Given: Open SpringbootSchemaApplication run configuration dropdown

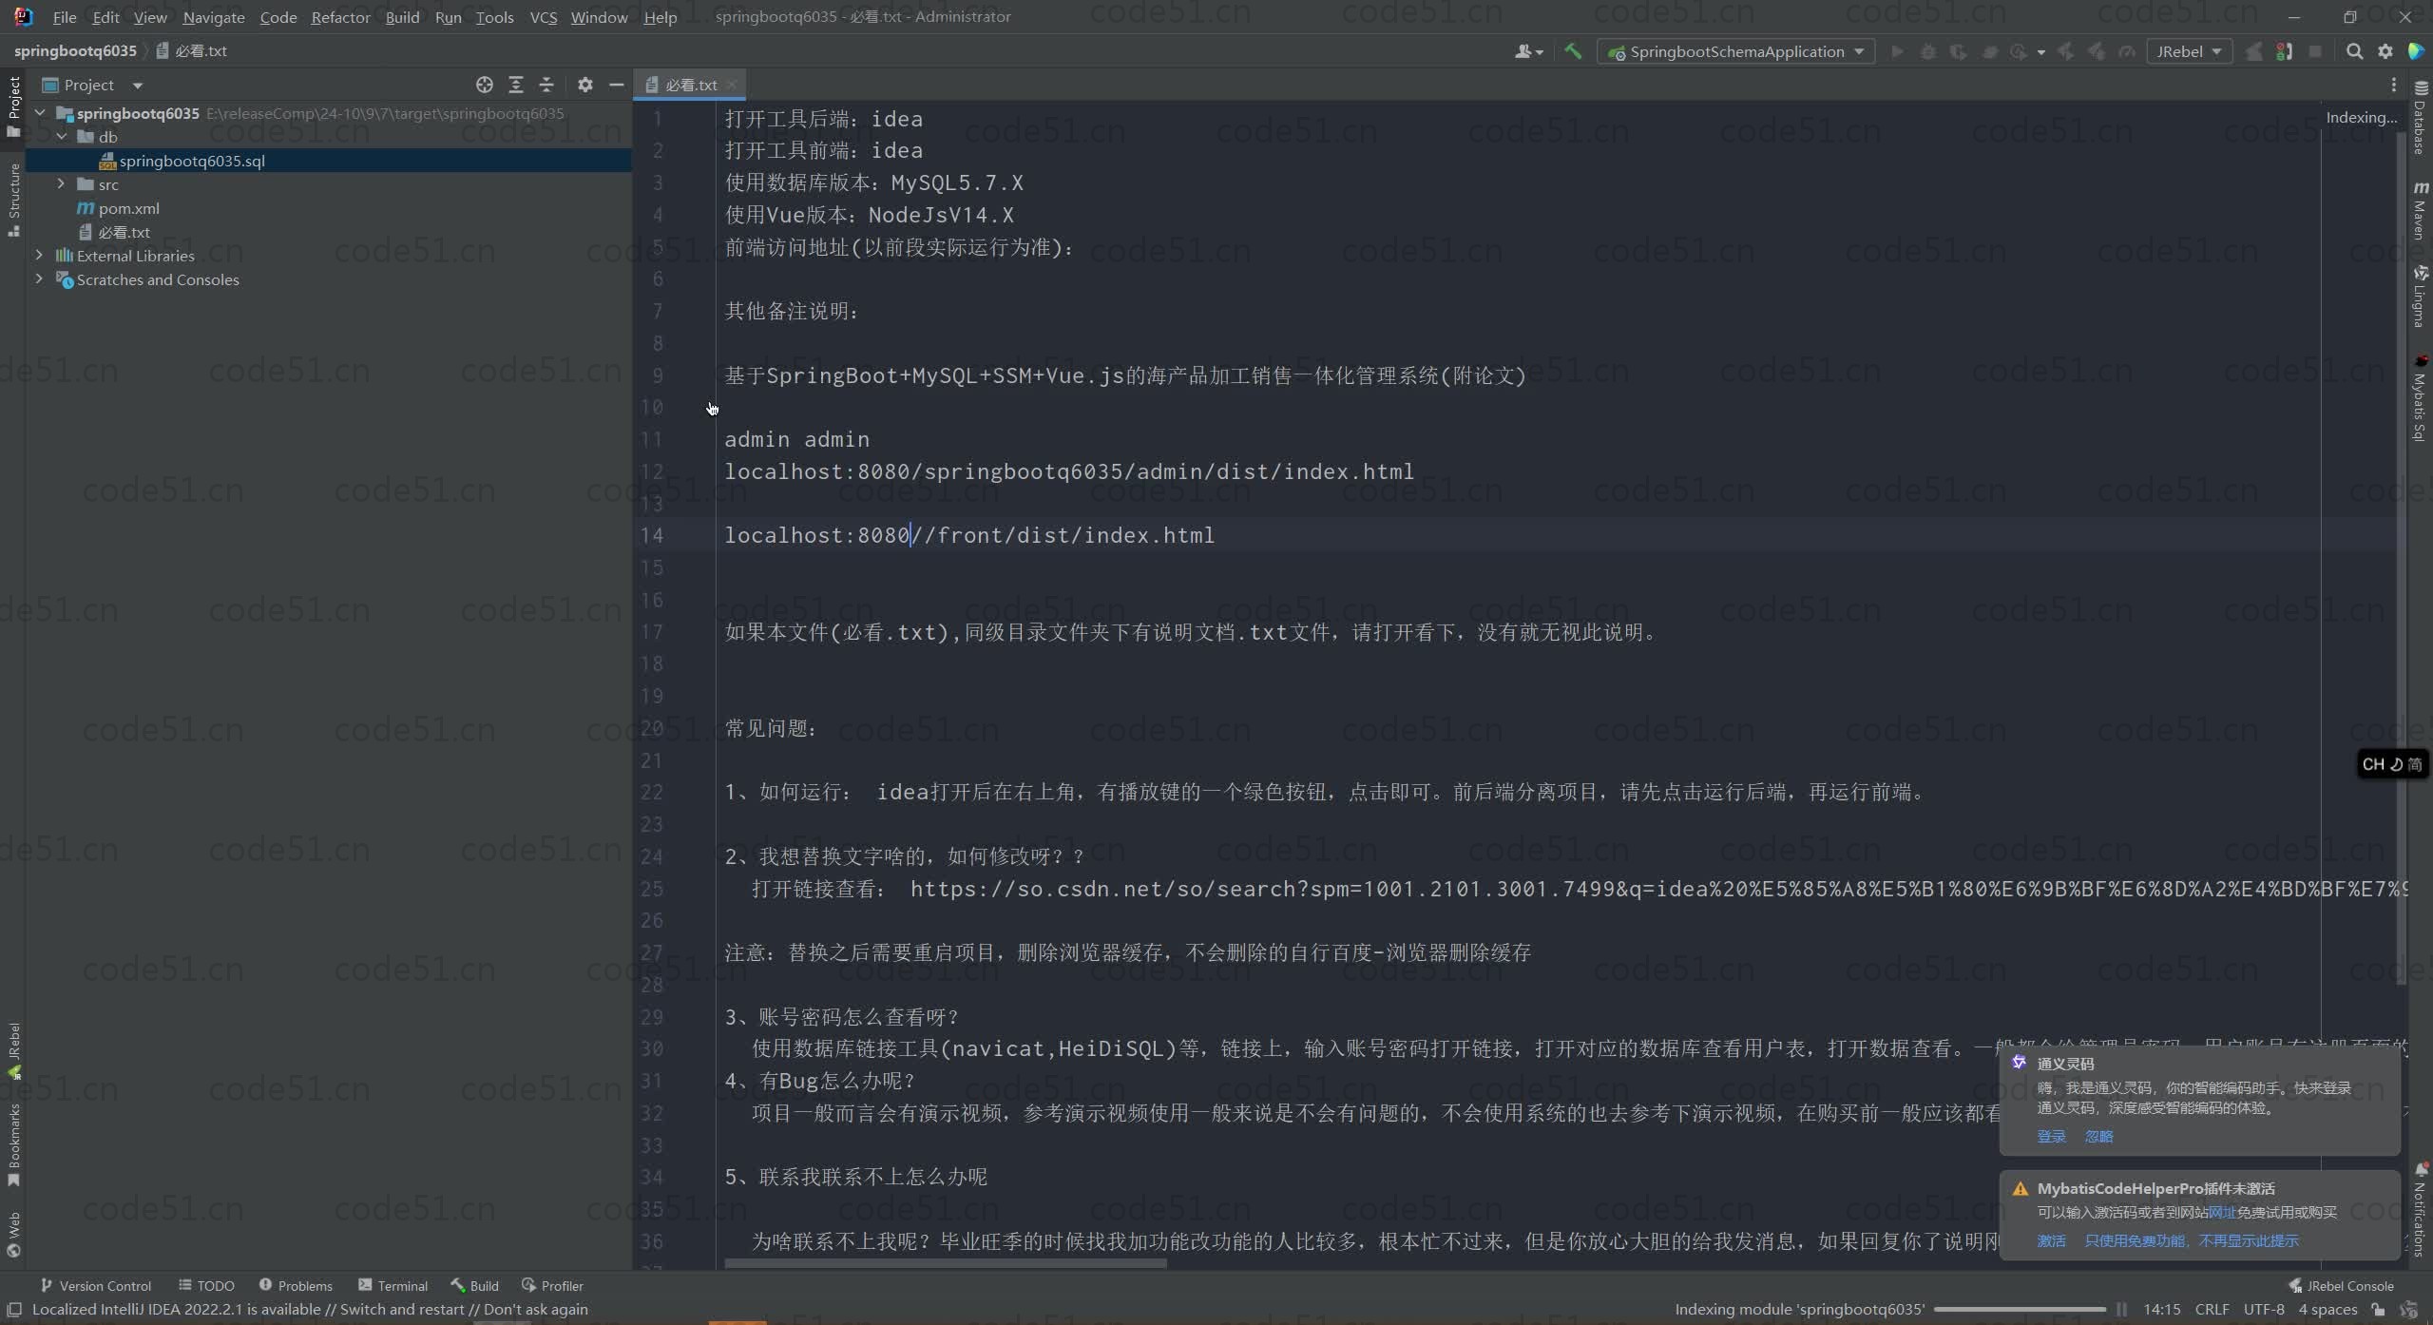Looking at the screenshot, I should coord(1735,51).
